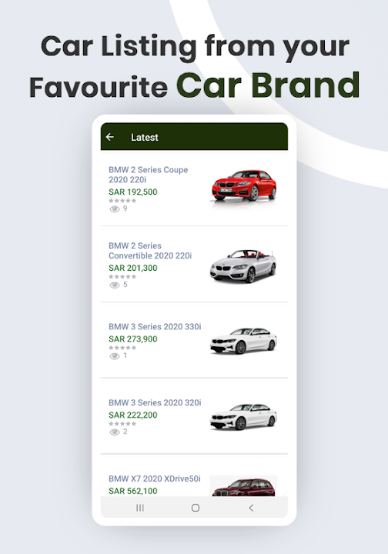This screenshot has width=388, height=554.
Task: Tap the Android home button icon
Action: pos(196,508)
